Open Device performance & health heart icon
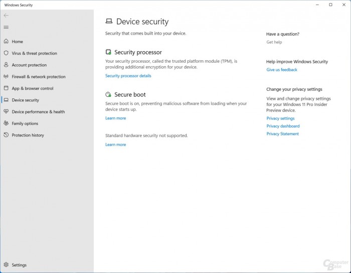351x273 pixels. click(6, 112)
